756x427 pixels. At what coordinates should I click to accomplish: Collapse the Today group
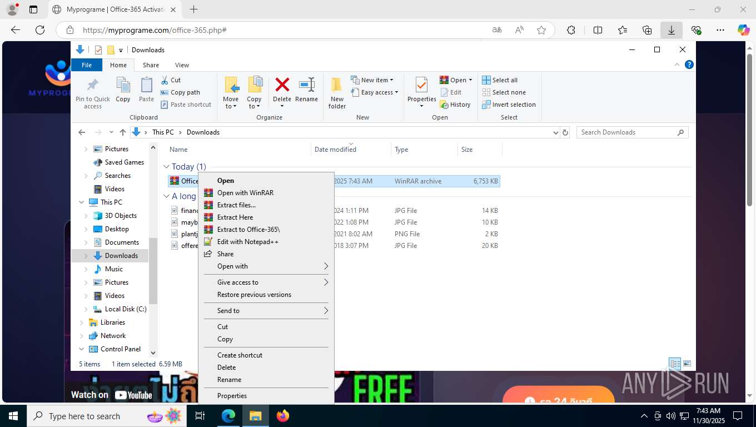click(x=166, y=167)
